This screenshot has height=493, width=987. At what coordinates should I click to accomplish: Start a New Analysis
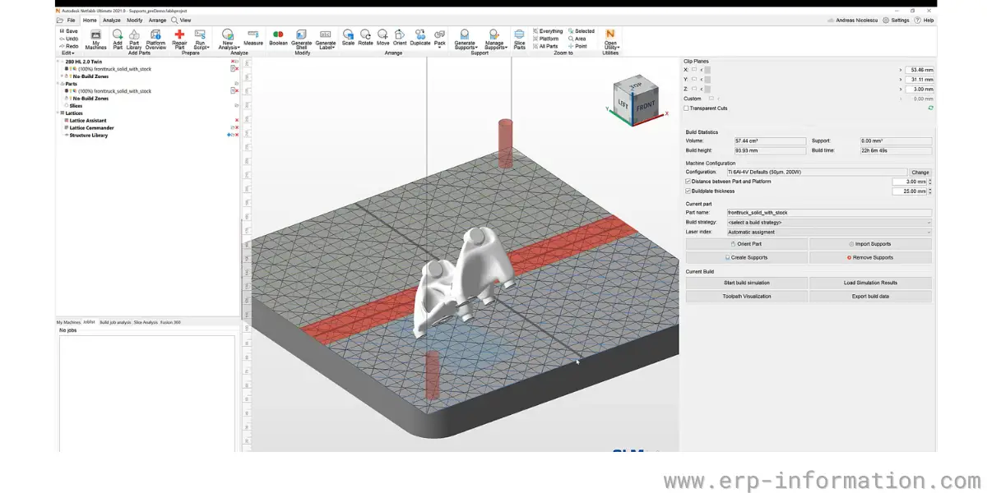[x=228, y=39]
